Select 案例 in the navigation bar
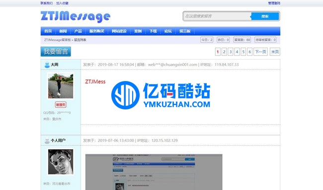 (138, 31)
